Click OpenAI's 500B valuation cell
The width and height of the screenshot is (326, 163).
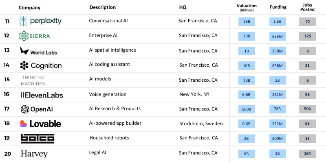point(247,109)
